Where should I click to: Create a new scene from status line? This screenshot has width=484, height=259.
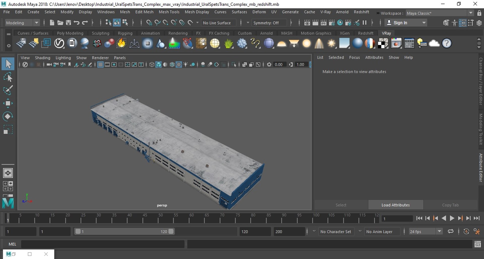pos(52,23)
